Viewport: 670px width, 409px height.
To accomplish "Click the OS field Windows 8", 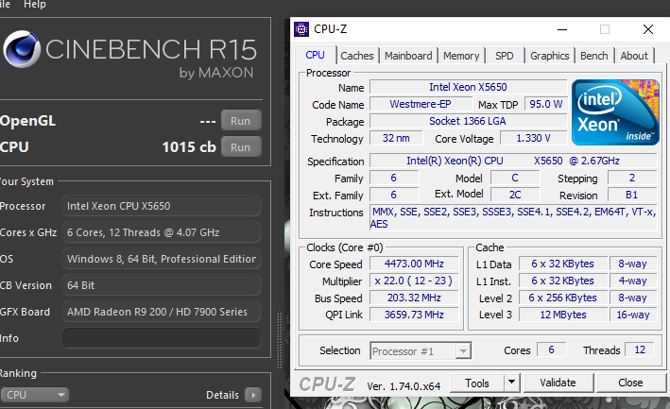I will [162, 259].
